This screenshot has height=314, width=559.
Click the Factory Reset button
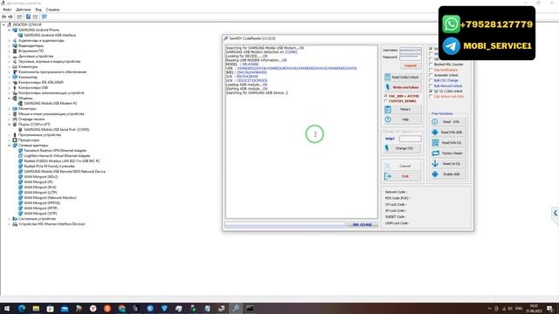448,154
